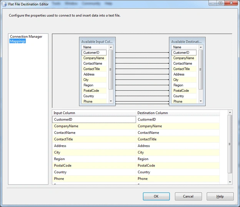Select ContactTitle in Available Input Columns box

94,69
